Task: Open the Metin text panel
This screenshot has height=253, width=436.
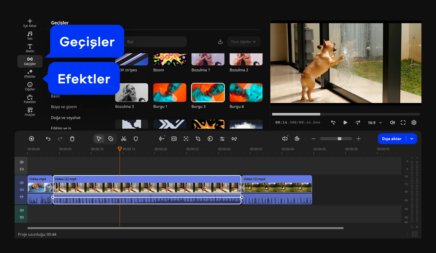Action: 30,48
